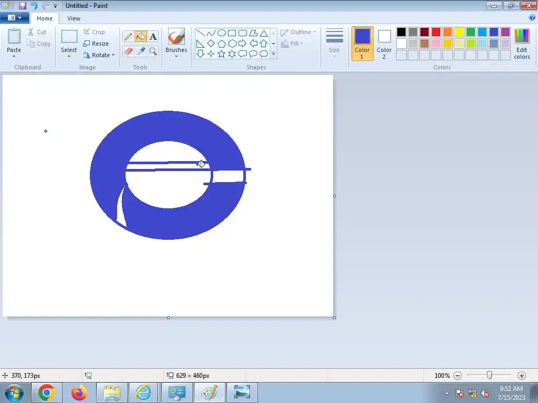Pick the yellow color swatch
The image size is (538, 403).
(x=459, y=32)
